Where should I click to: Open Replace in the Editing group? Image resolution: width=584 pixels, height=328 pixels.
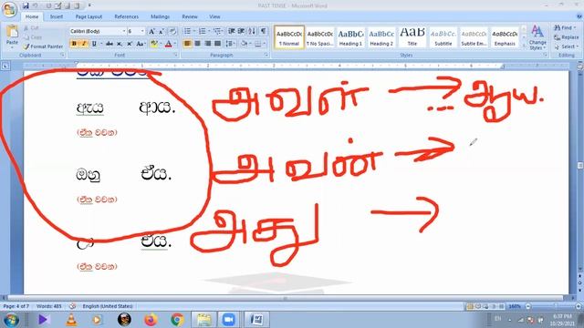(567, 37)
